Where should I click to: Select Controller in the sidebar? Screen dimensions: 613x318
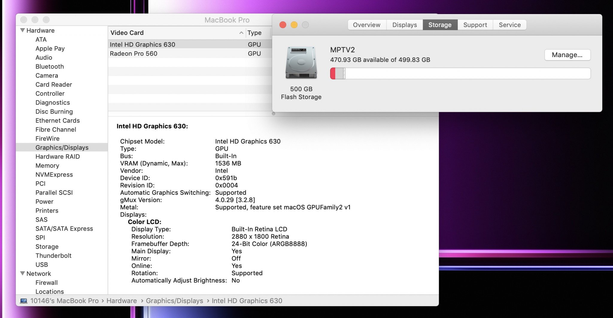coord(50,93)
